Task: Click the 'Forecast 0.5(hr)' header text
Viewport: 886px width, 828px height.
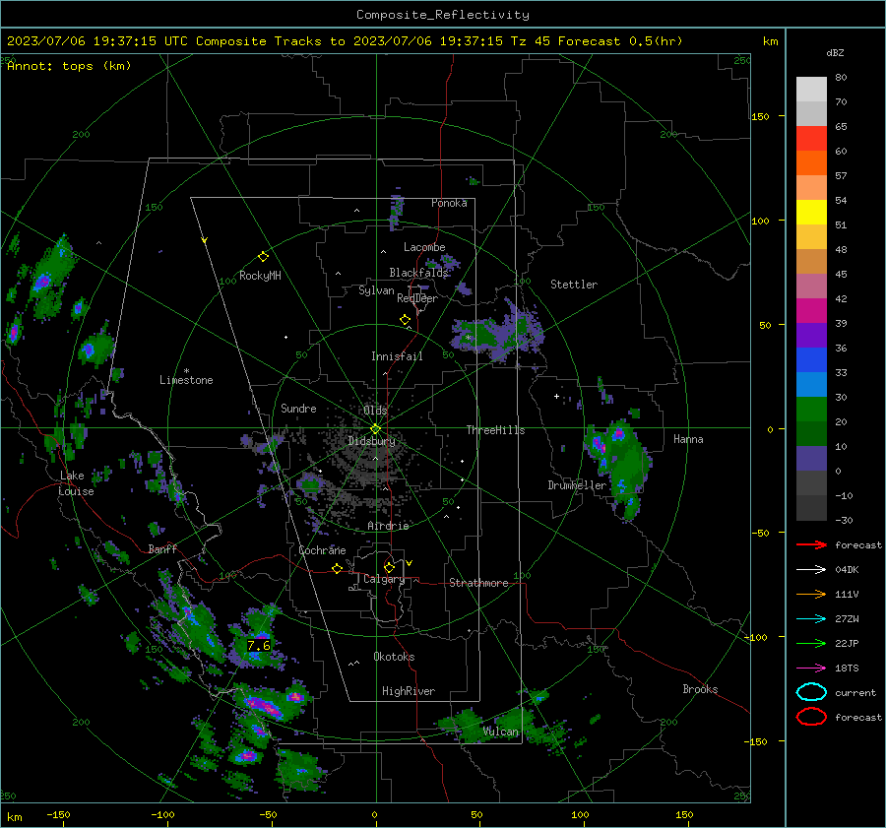Action: [620, 41]
